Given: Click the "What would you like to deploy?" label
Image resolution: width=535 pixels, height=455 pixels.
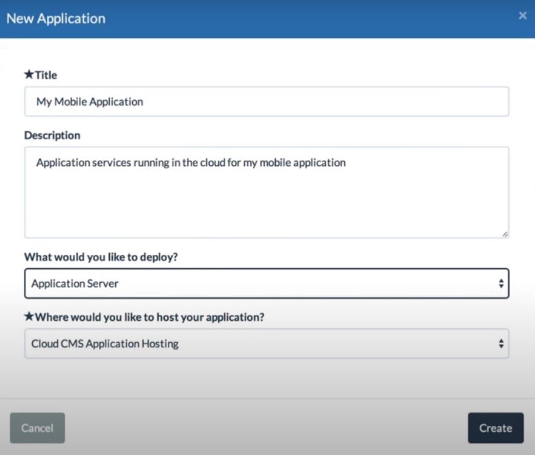Looking at the screenshot, I should tap(101, 257).
